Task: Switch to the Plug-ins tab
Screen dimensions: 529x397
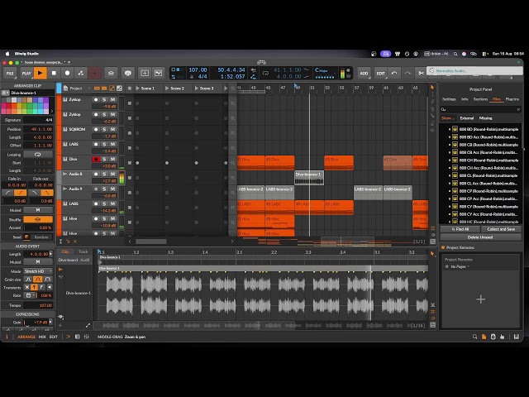Action: (x=512, y=99)
